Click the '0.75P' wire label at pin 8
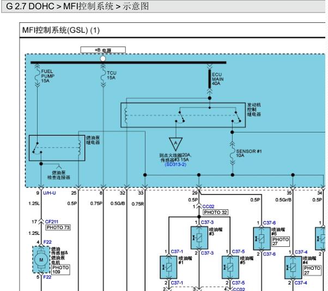Screen dimensions: 328x291 click(x=96, y=203)
